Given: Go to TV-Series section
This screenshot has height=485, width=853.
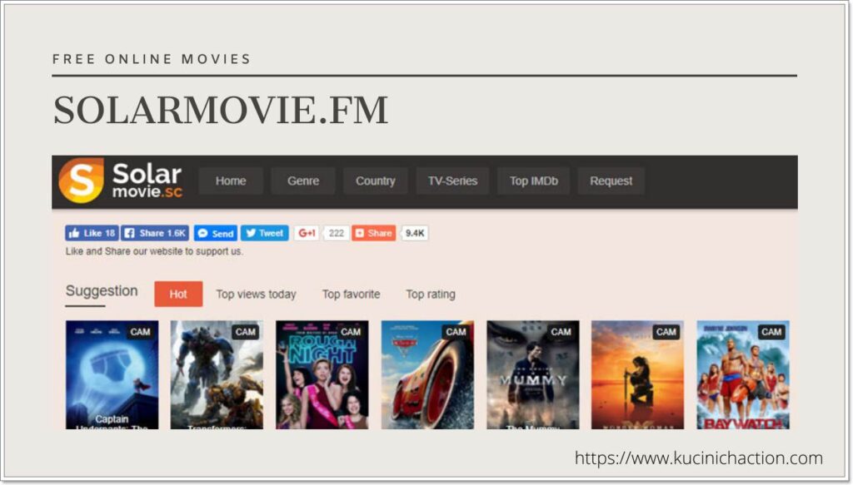Looking at the screenshot, I should 452,181.
